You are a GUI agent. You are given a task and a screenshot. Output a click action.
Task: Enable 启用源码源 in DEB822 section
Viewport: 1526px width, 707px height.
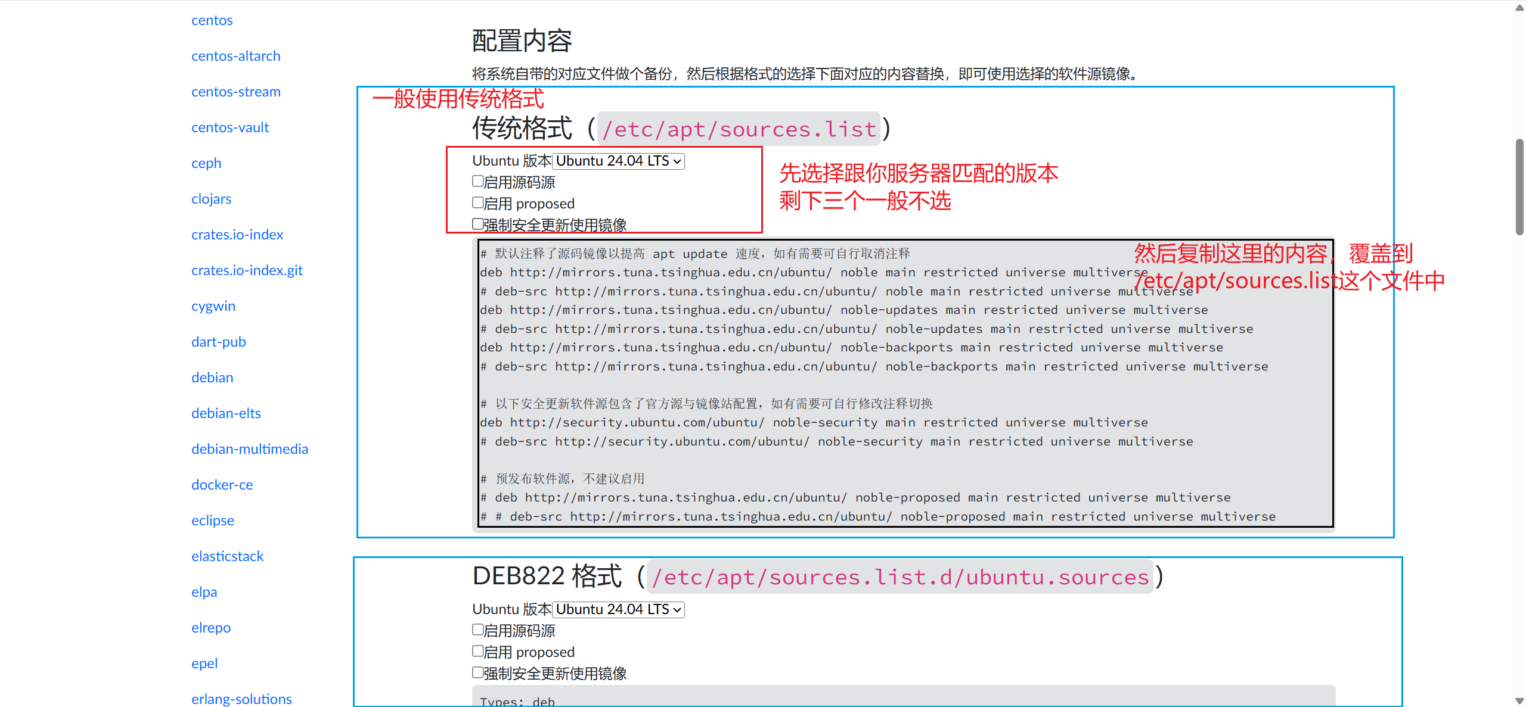[477, 629]
